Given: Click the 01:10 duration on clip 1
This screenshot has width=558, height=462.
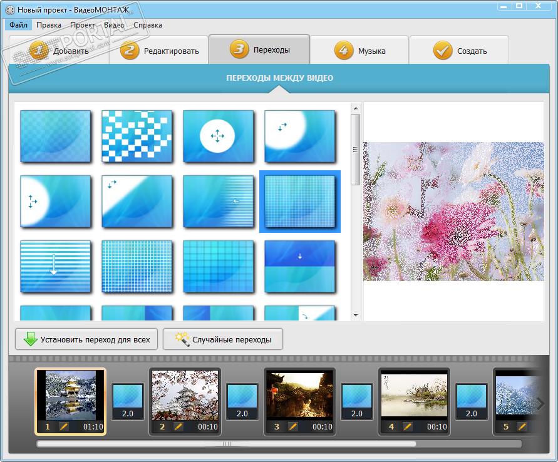Looking at the screenshot, I should tap(93, 426).
